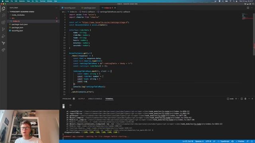The width and height of the screenshot is (255, 143).
Task: Open the Search view in activity bar
Action: click(x=4, y=15)
